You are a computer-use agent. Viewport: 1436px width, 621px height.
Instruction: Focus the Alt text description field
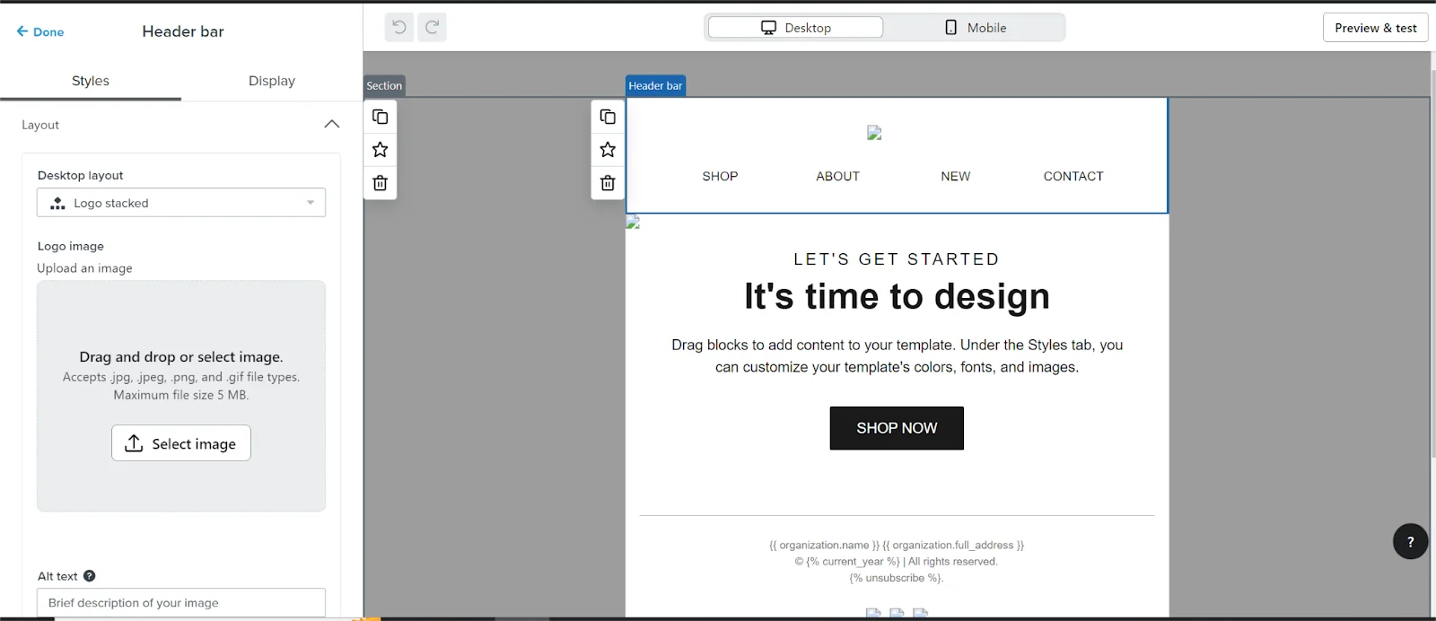(181, 603)
